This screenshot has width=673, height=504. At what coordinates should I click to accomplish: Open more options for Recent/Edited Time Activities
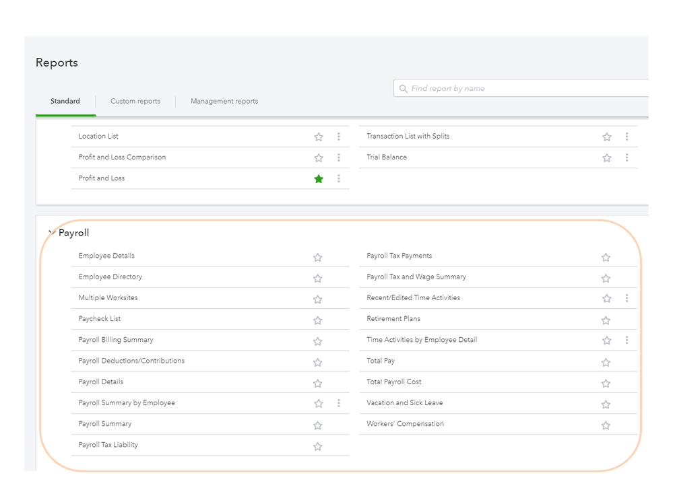[x=627, y=298]
